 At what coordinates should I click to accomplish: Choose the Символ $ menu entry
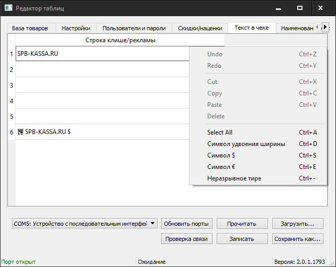pos(258,155)
